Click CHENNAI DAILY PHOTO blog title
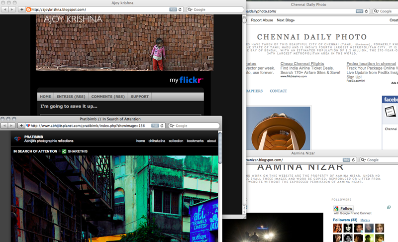This screenshot has width=398, height=242. pyautogui.click(x=312, y=37)
